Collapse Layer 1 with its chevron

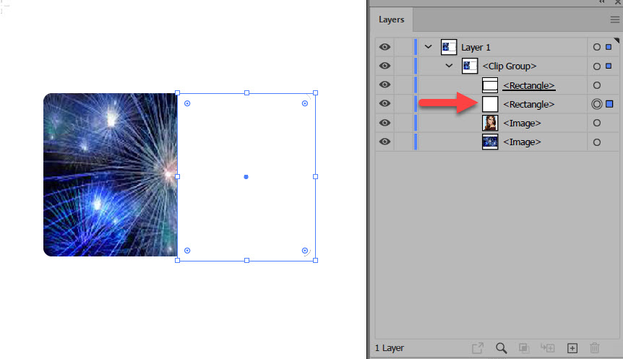click(x=428, y=47)
